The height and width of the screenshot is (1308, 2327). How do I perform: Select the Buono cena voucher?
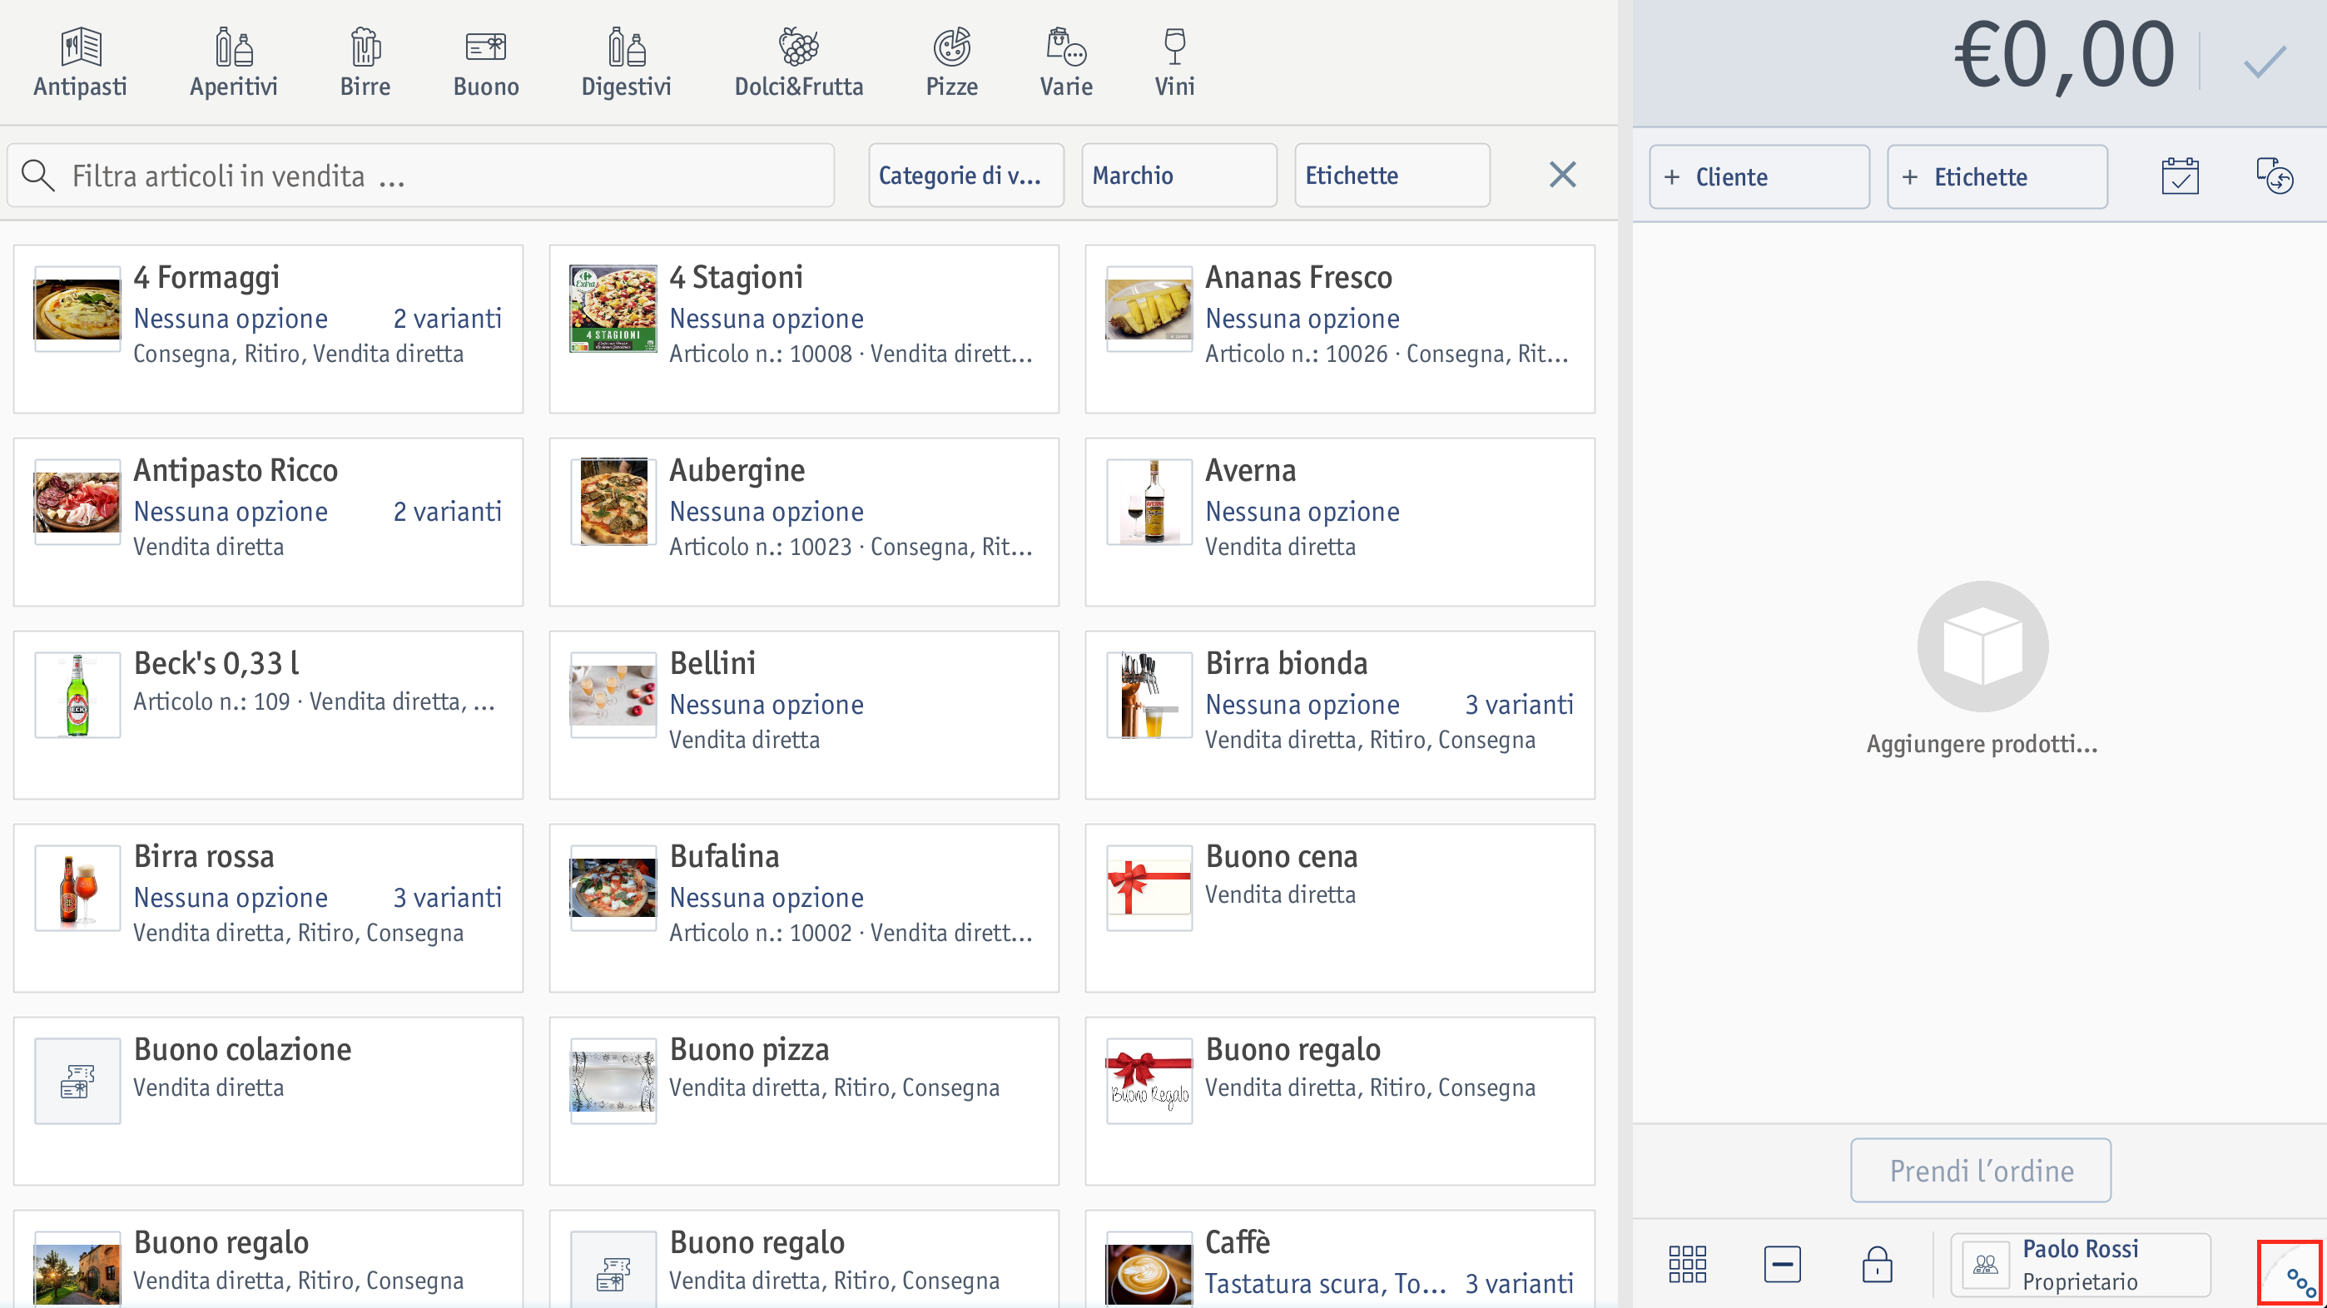1340,908
